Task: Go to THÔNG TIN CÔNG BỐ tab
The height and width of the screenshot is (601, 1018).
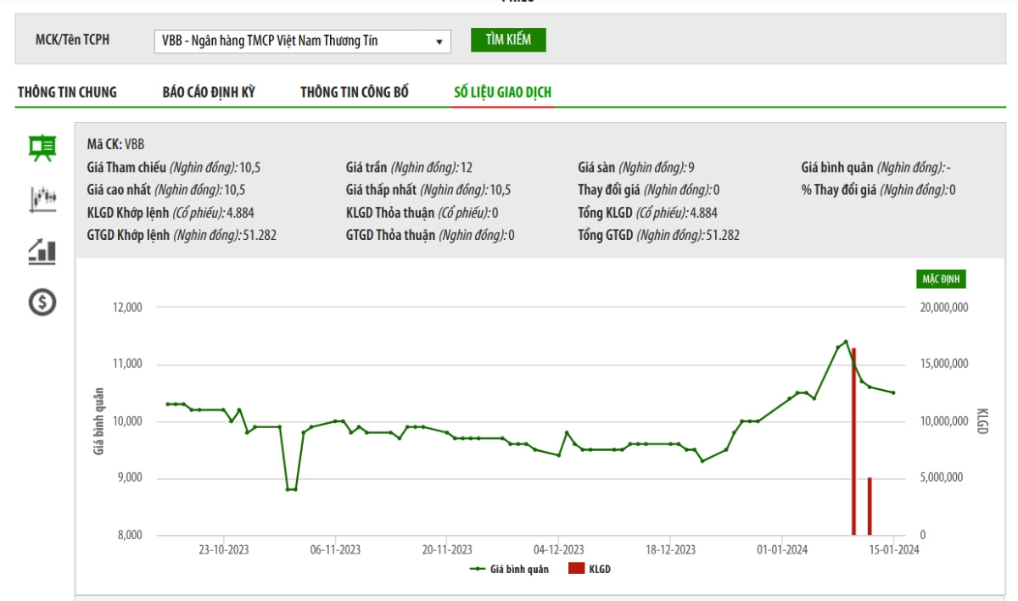Action: pos(355,92)
